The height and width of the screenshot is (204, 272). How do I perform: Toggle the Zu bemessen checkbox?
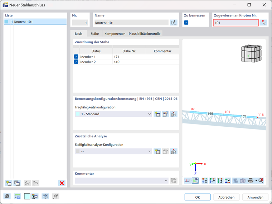point(186,23)
